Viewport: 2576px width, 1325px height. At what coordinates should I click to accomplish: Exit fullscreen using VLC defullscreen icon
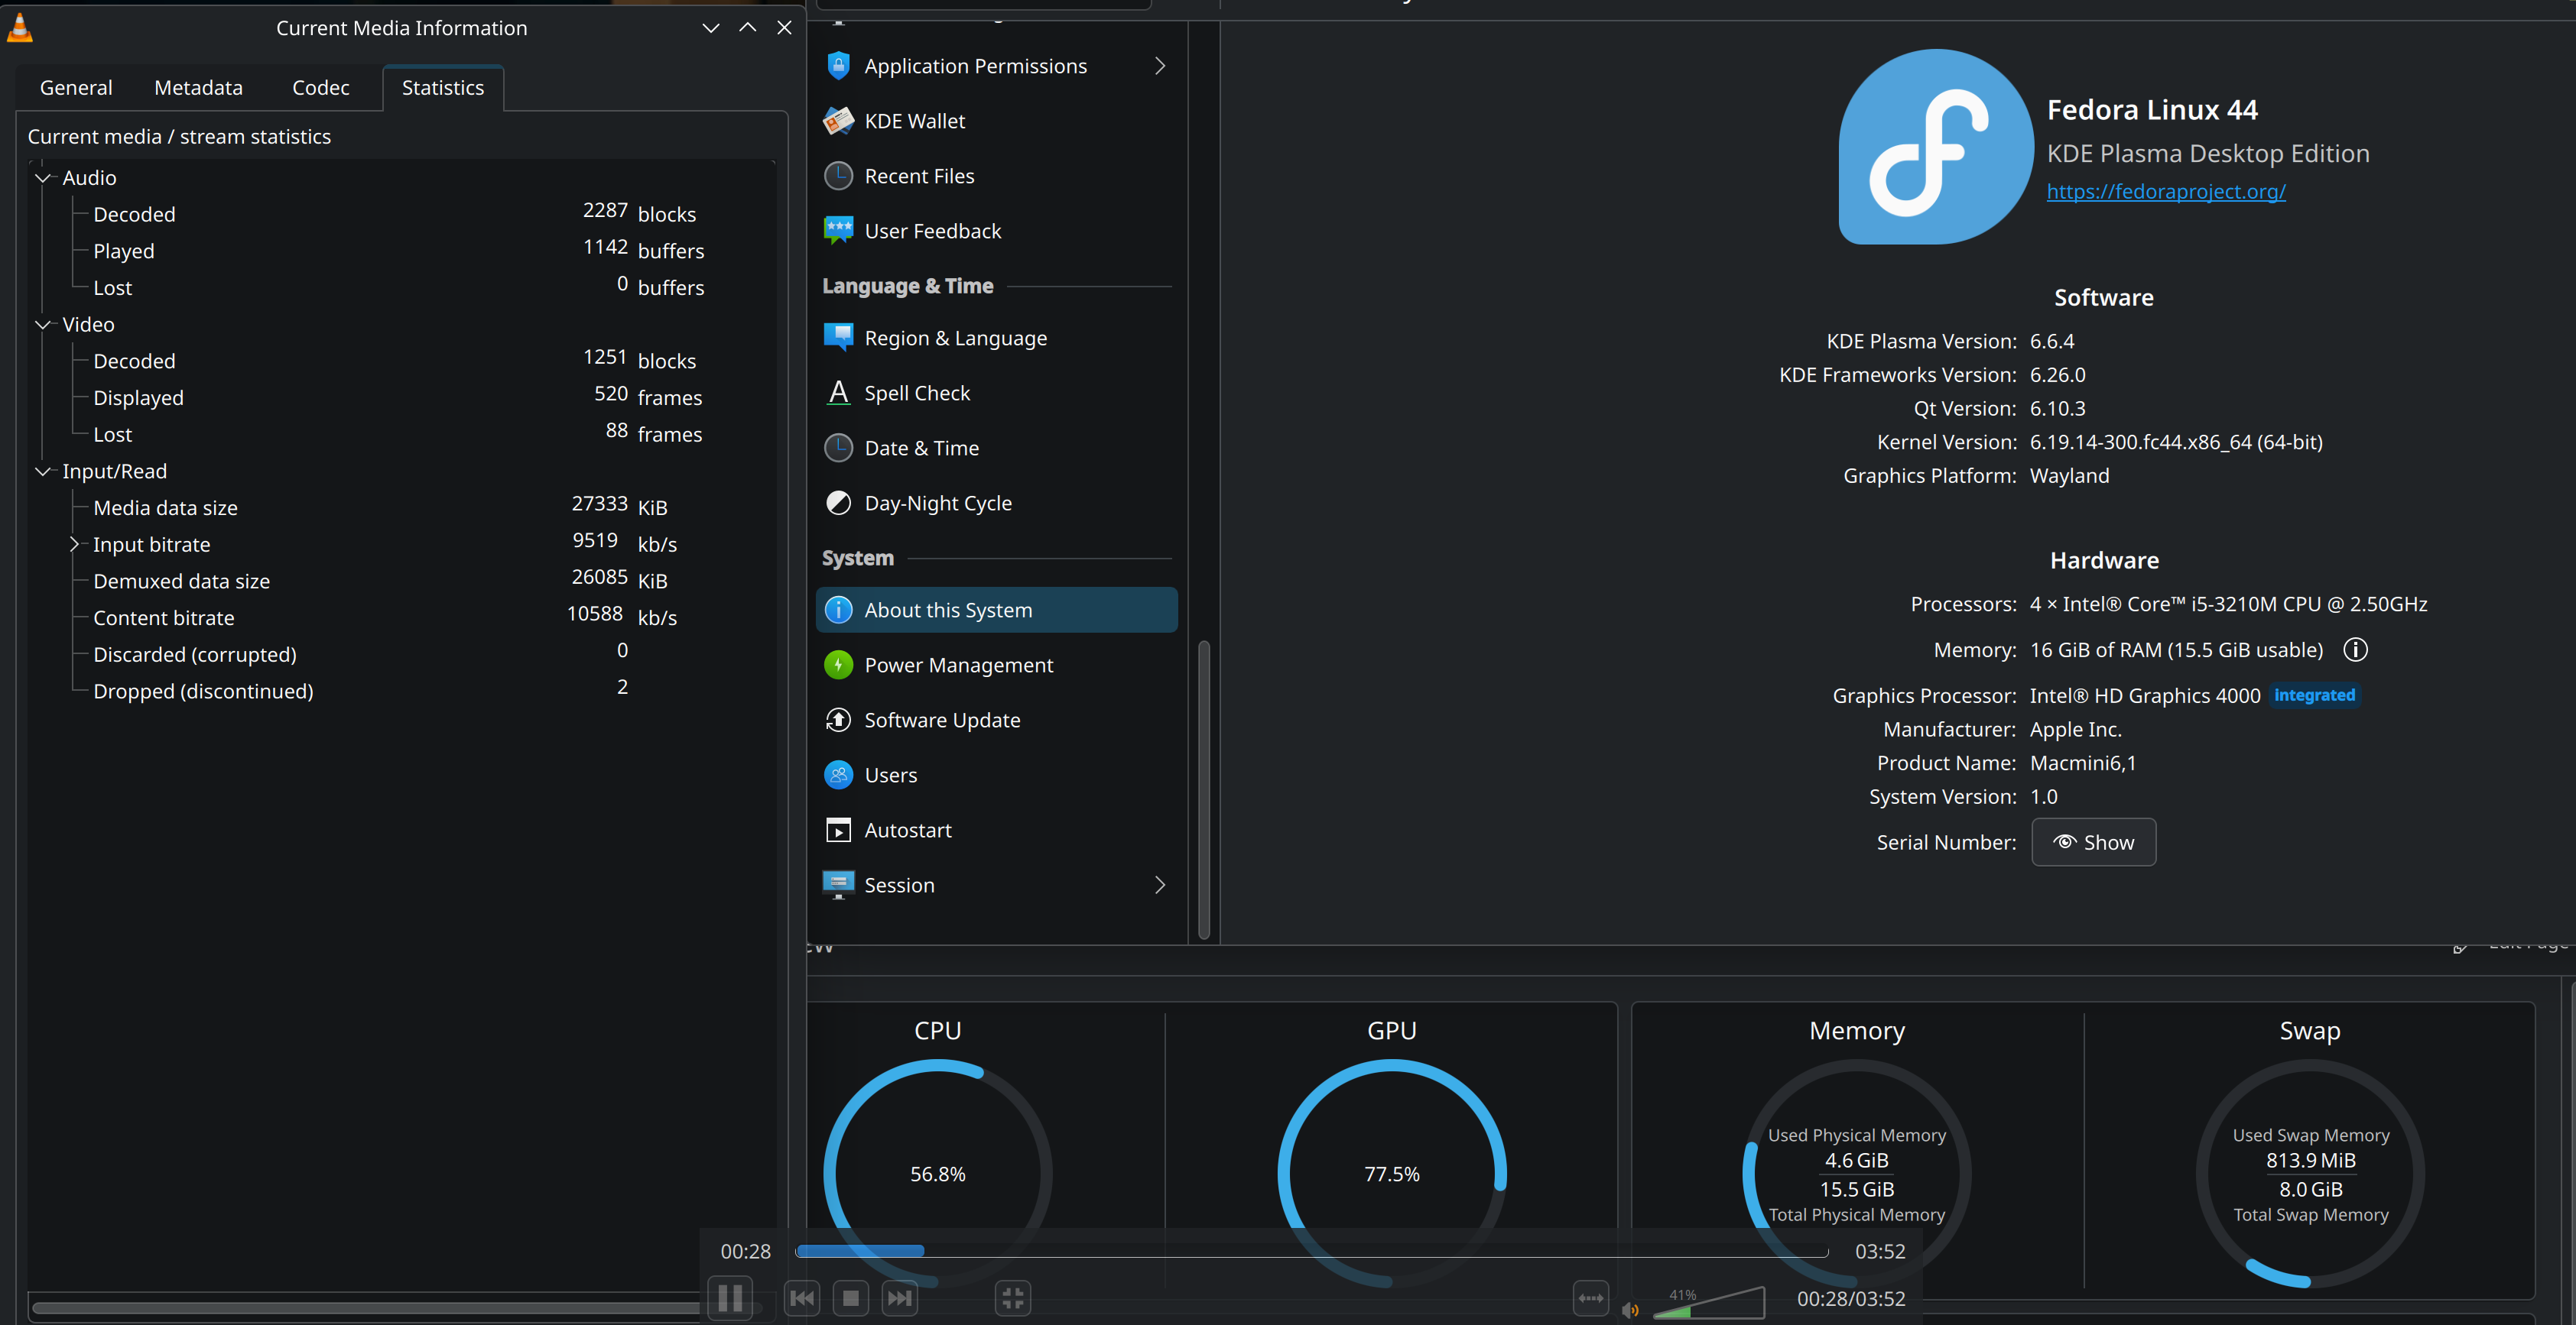click(x=1013, y=1298)
